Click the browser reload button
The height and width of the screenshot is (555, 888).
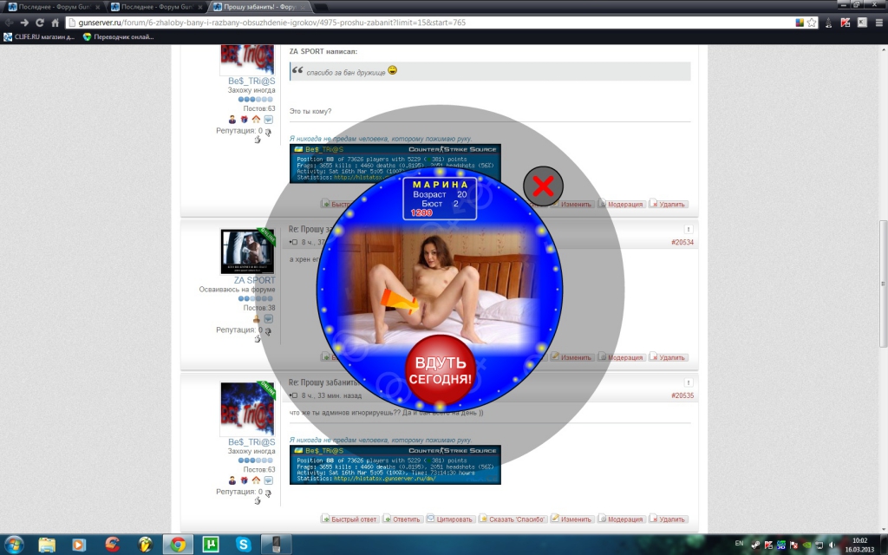[40, 23]
